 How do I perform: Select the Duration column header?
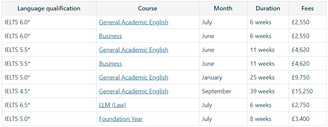pos(268,8)
